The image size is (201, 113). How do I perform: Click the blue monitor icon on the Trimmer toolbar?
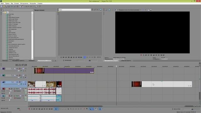click(100, 10)
